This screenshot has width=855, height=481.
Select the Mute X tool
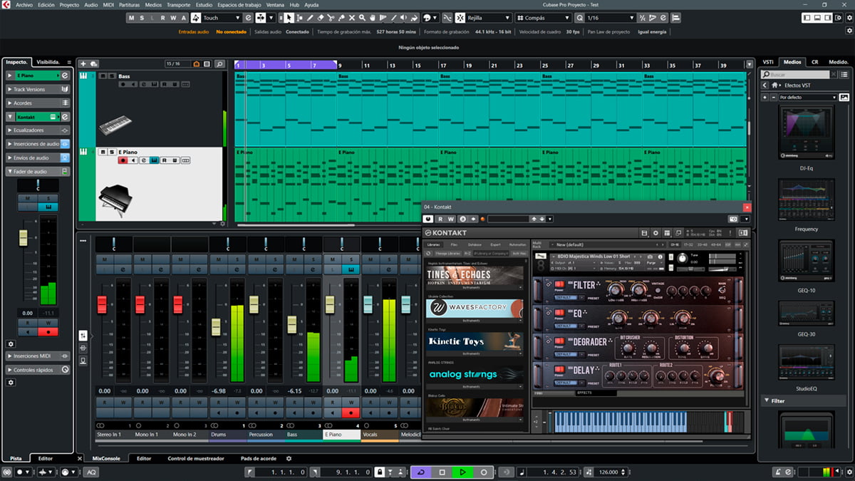[352, 18]
